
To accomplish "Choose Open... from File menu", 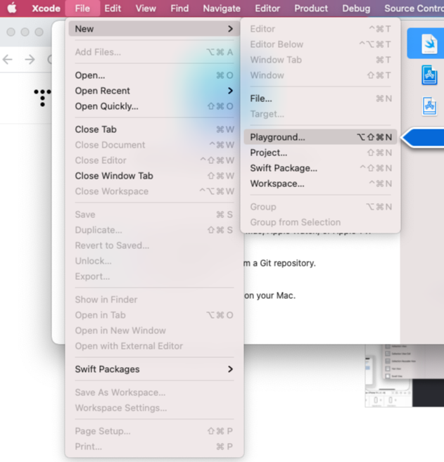I will (x=154, y=75).
